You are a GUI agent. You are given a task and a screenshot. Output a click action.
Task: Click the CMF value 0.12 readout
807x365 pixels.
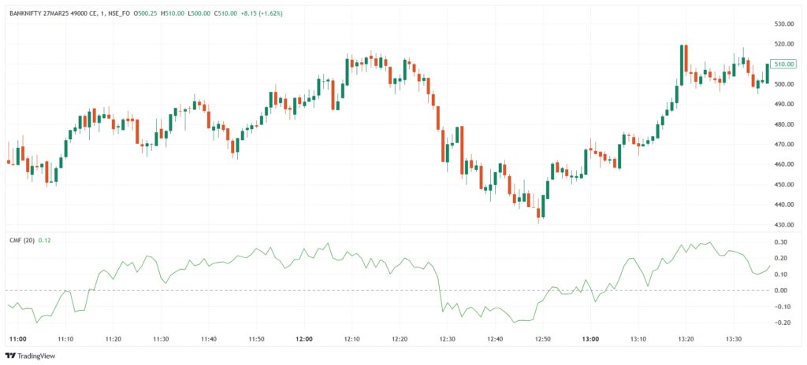tap(46, 239)
